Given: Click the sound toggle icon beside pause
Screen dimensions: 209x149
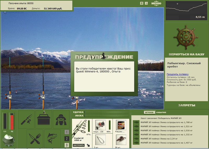Looking at the screenshot, I should coord(146,3).
